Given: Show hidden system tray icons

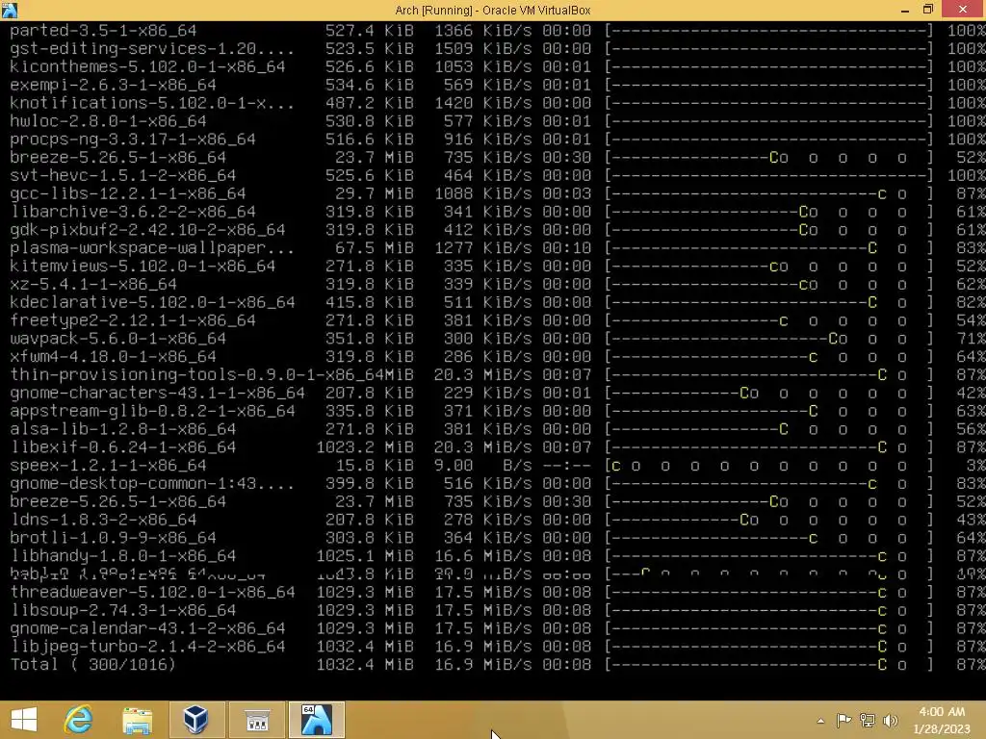Looking at the screenshot, I should coord(820,721).
